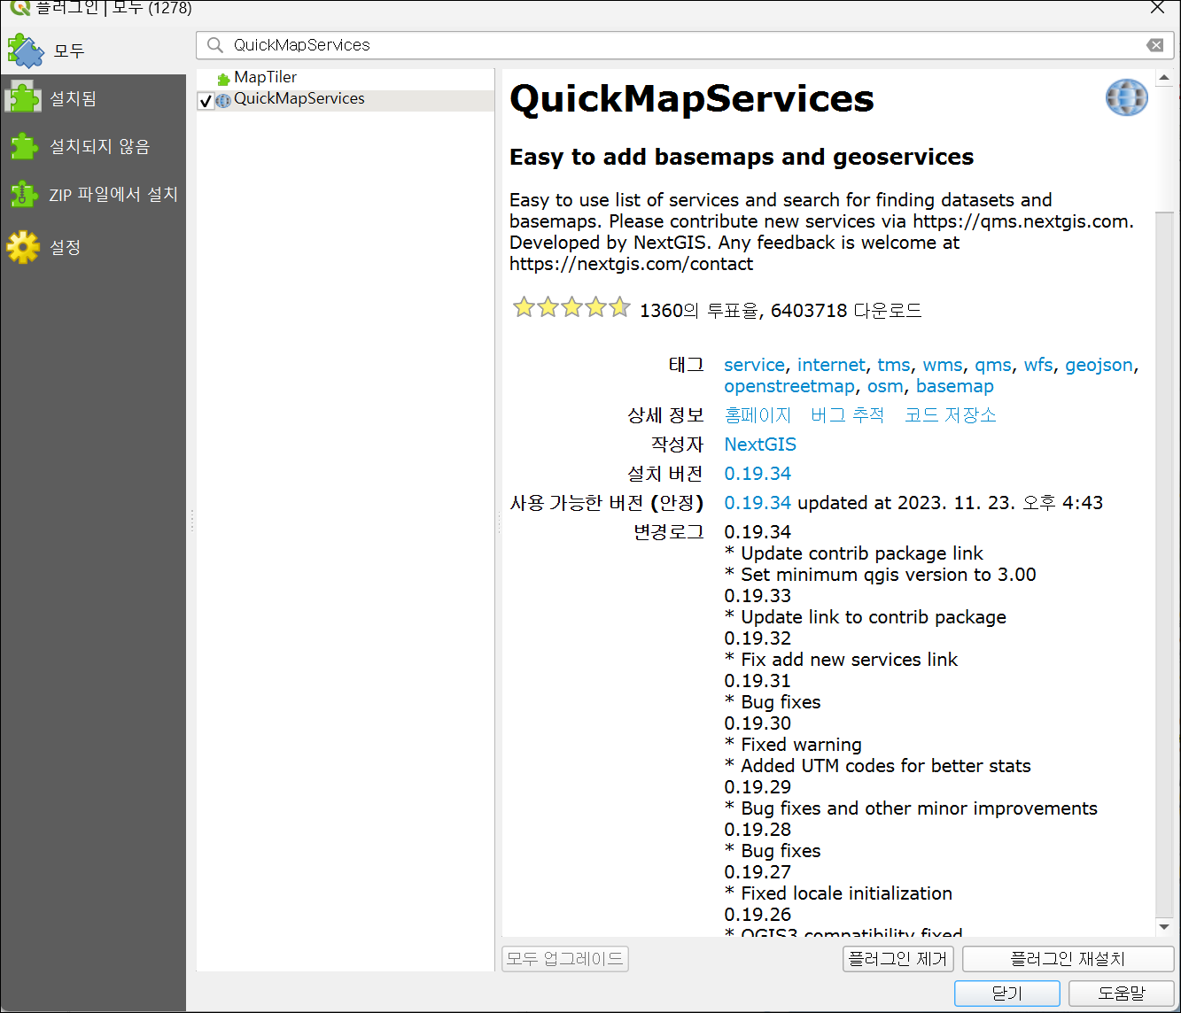
Task: Click the 플러그인 제거 button
Action: (x=897, y=959)
